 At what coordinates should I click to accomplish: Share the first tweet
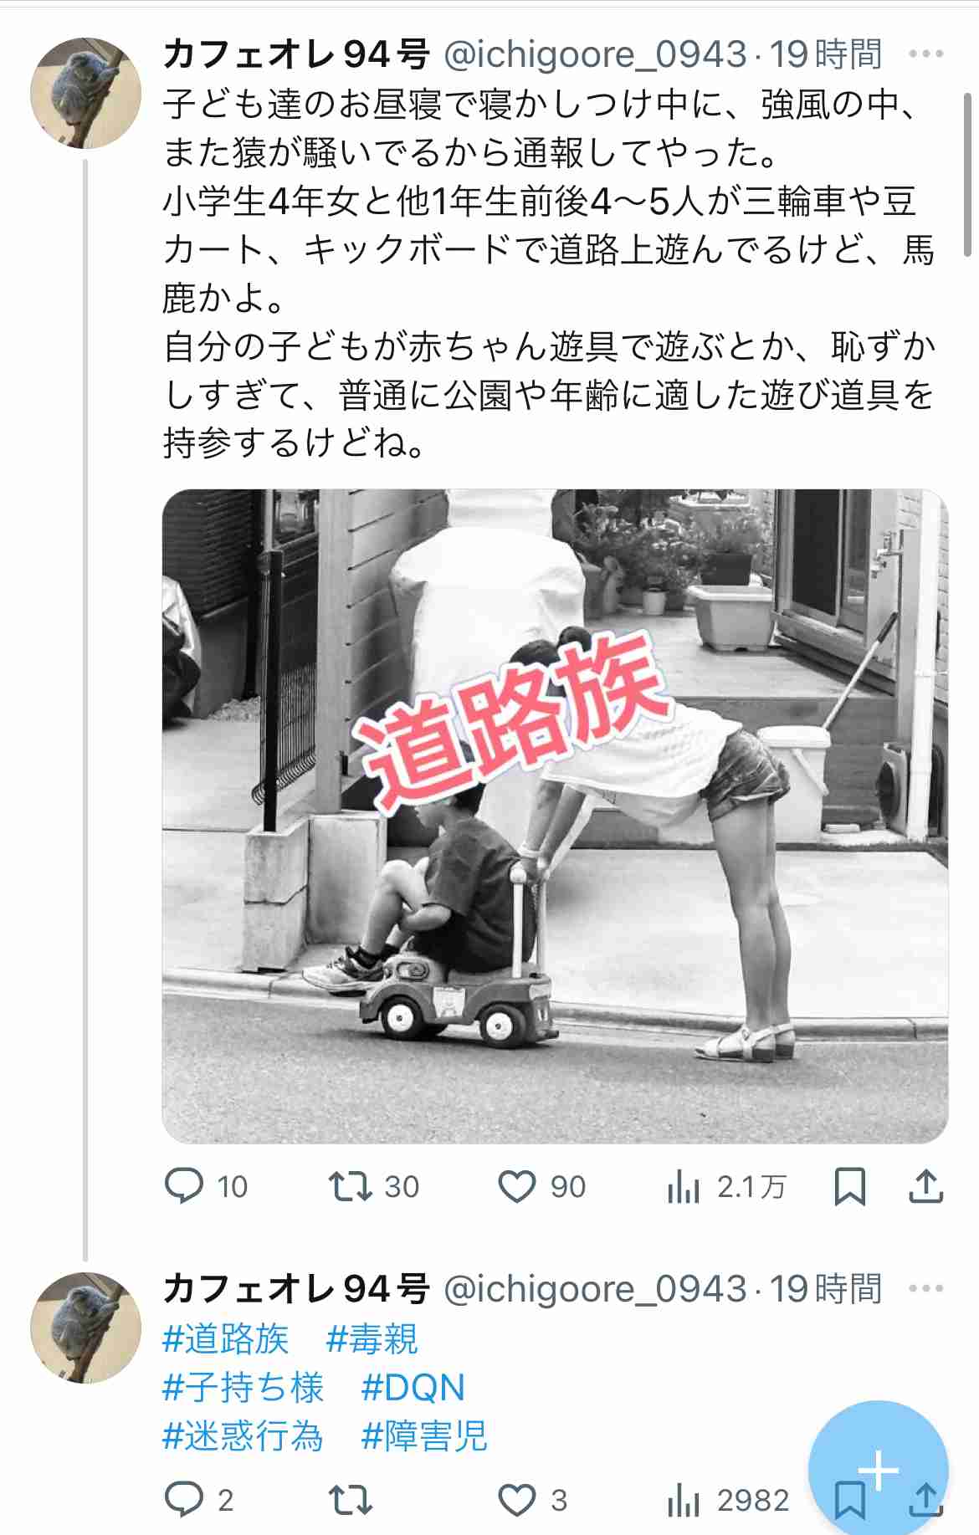pyautogui.click(x=925, y=1186)
